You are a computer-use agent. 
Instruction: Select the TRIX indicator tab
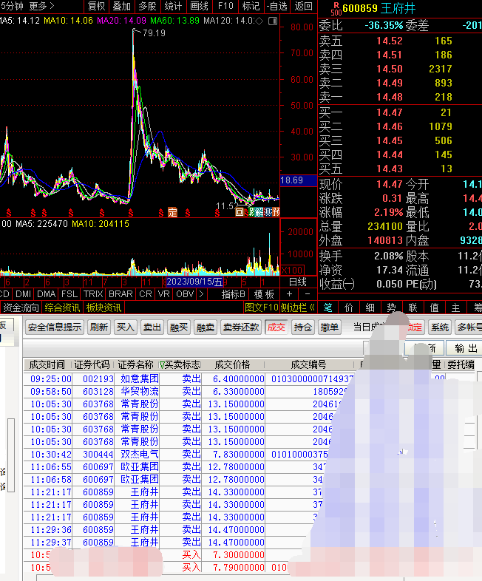point(93,294)
